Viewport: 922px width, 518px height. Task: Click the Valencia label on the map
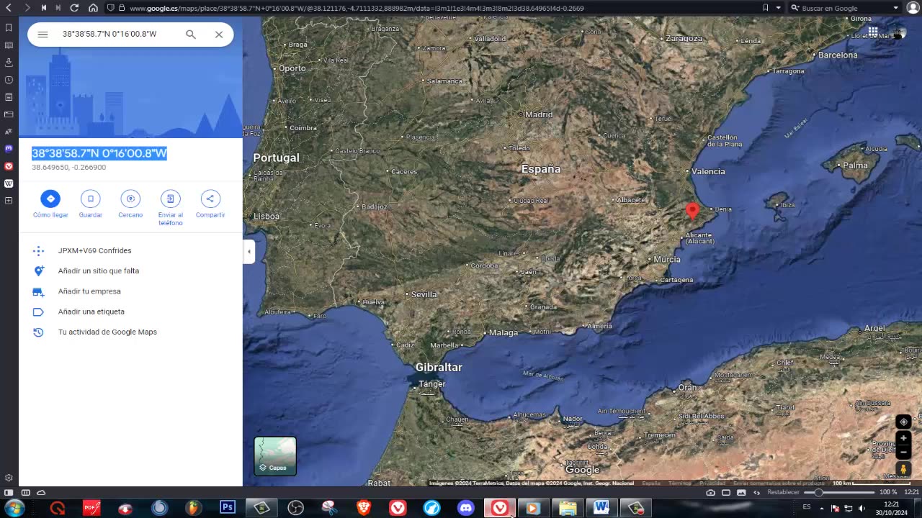pyautogui.click(x=708, y=171)
